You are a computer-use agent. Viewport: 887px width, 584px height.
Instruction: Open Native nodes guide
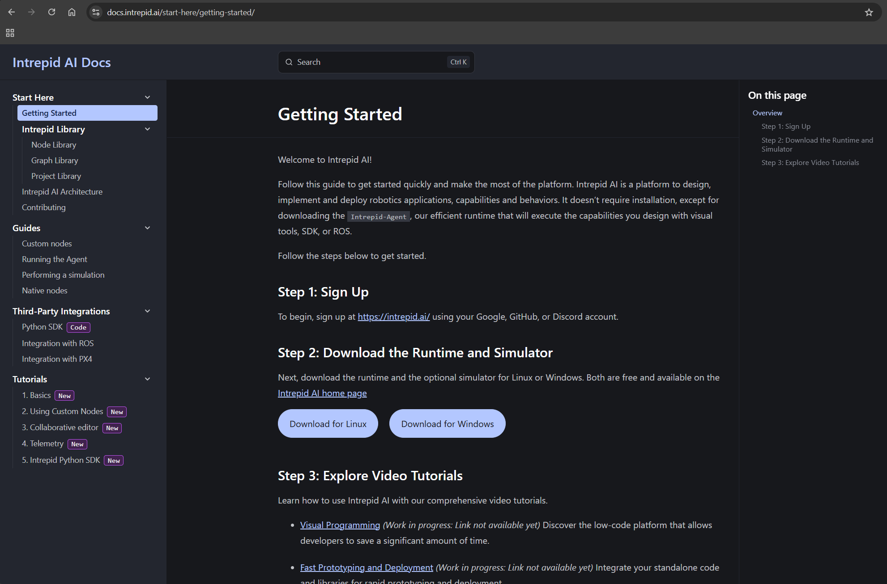[x=45, y=290]
